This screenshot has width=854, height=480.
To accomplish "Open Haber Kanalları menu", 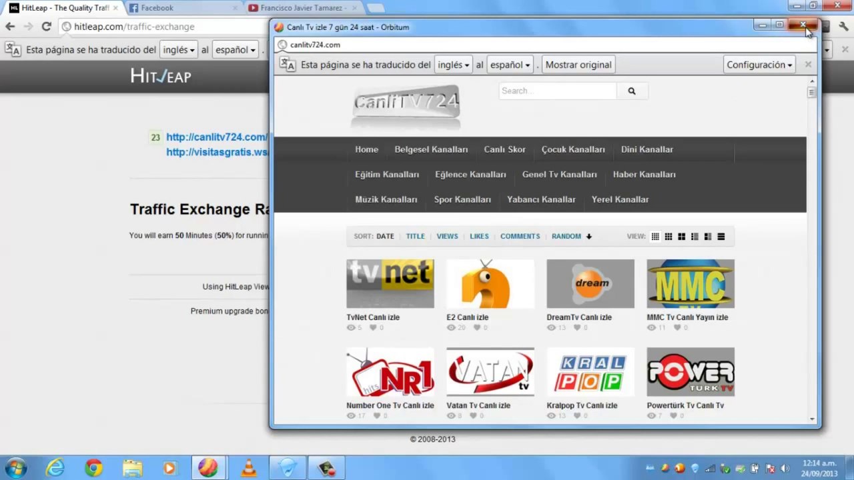I will [x=645, y=175].
